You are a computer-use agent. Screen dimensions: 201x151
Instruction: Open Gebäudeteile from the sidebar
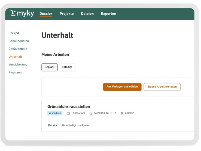18,49
